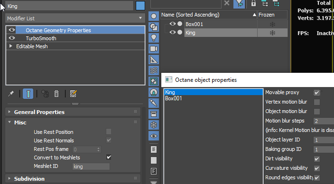Click the selection filter funnel icon

[239, 4]
